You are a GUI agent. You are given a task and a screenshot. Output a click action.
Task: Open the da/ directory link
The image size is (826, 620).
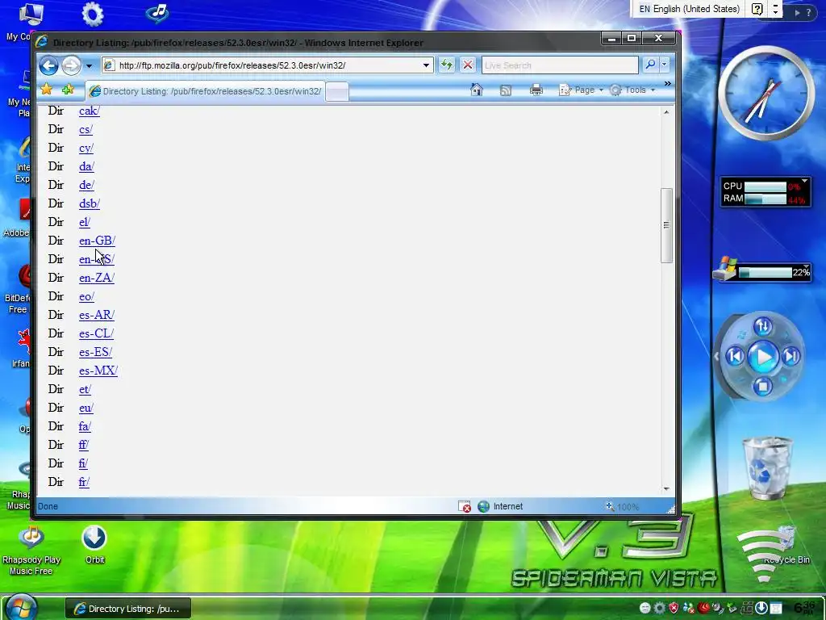[x=86, y=166]
